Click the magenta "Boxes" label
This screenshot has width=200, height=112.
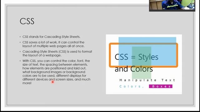(x=161, y=86)
